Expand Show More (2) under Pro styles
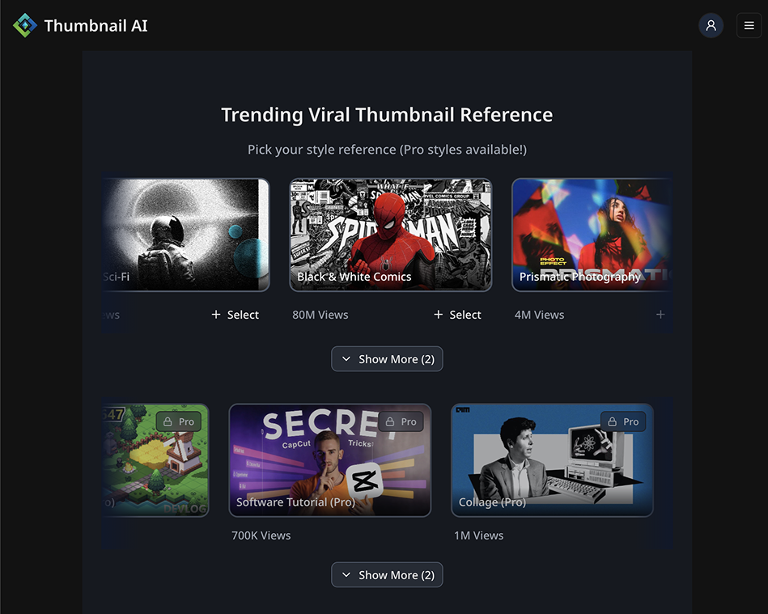768x614 pixels. click(387, 575)
